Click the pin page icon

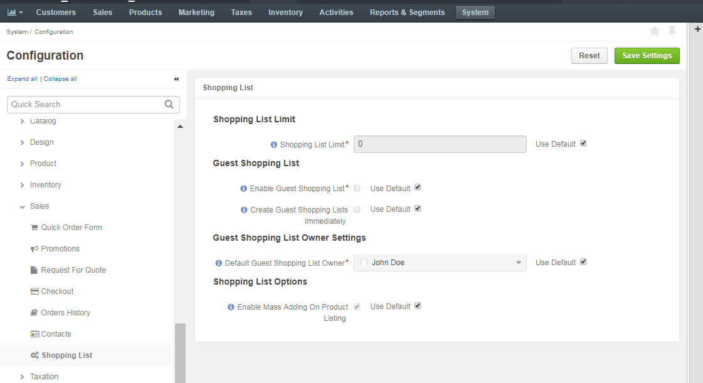point(672,31)
